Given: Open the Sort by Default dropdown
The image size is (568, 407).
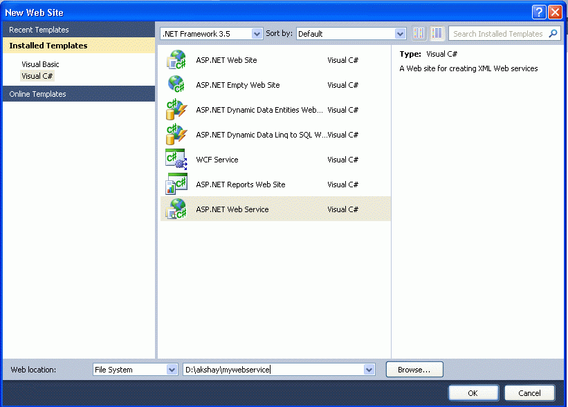Looking at the screenshot, I should [400, 34].
